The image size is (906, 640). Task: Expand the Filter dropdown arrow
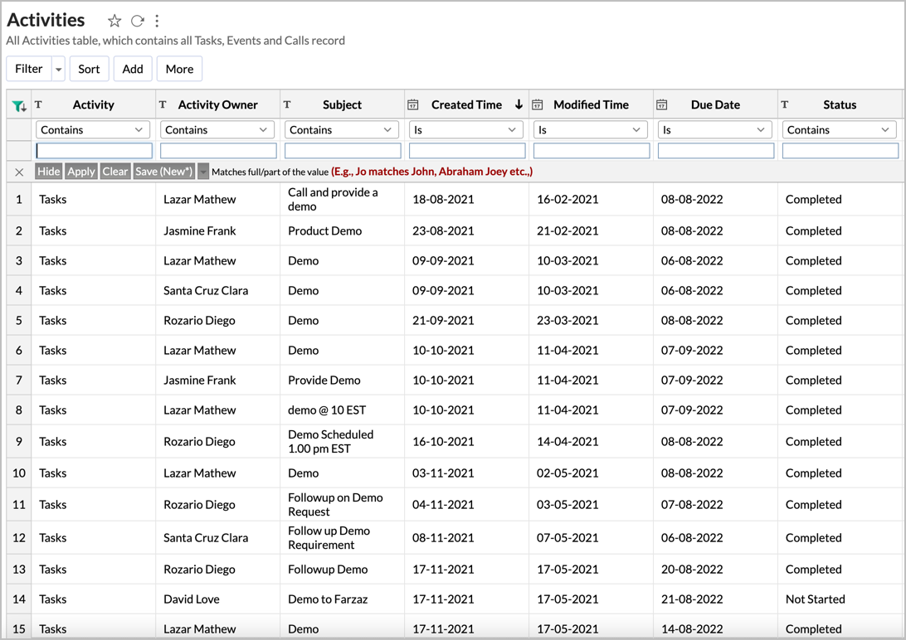click(58, 70)
